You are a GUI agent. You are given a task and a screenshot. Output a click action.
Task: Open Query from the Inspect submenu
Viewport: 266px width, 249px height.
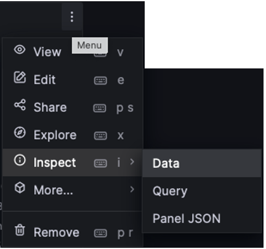(x=202, y=191)
